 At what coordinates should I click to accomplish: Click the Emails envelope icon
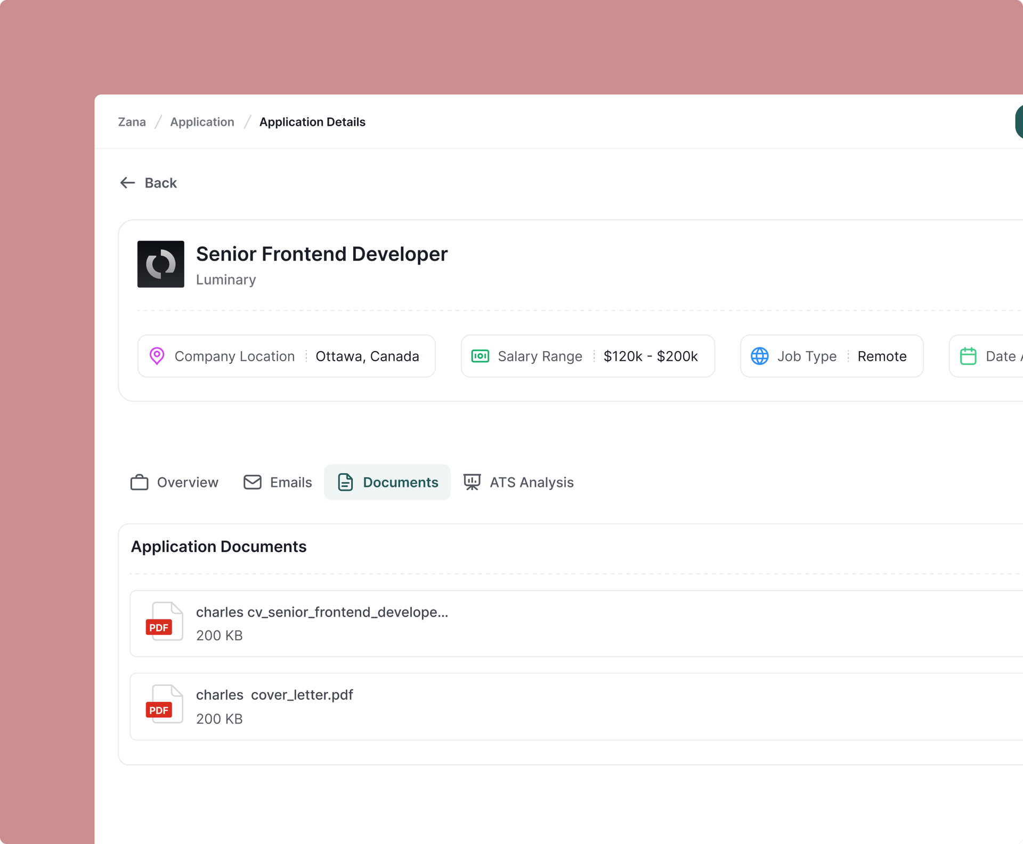point(253,482)
